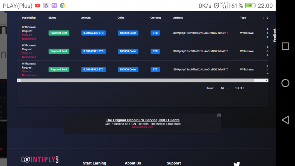The image size is (295, 166).
Task: Sort by the Status column header
Action: coord(52,18)
